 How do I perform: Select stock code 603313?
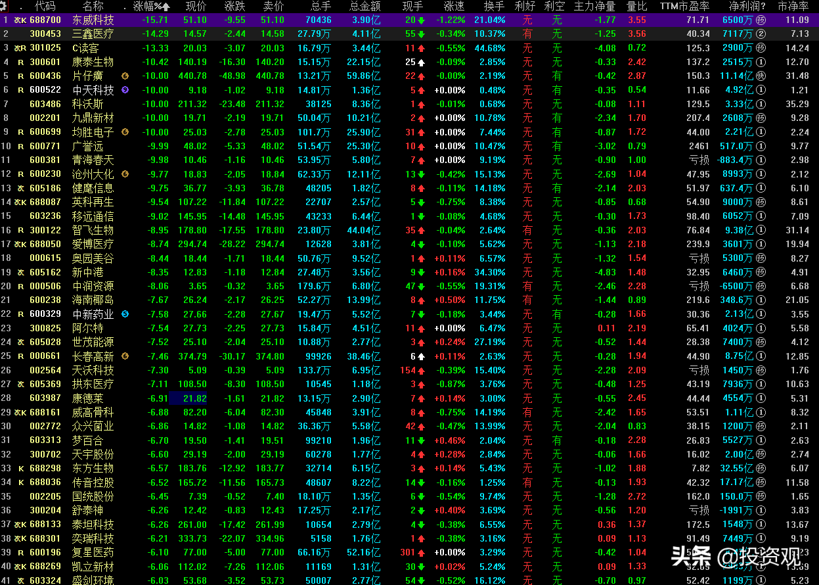point(45,440)
